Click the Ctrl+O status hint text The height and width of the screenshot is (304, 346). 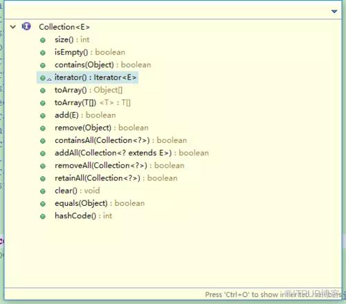click(x=273, y=294)
